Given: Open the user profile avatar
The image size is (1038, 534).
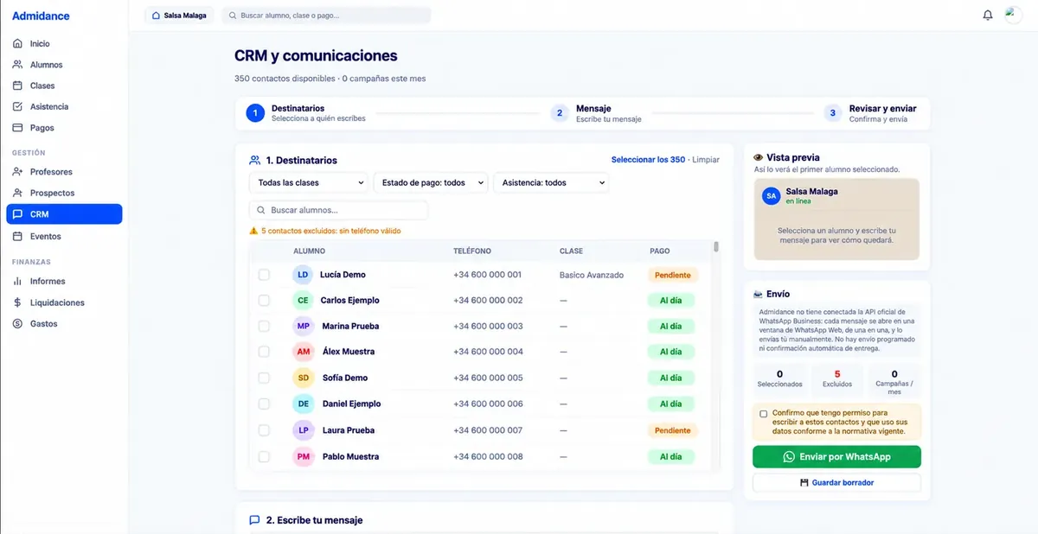Looking at the screenshot, I should [1013, 15].
